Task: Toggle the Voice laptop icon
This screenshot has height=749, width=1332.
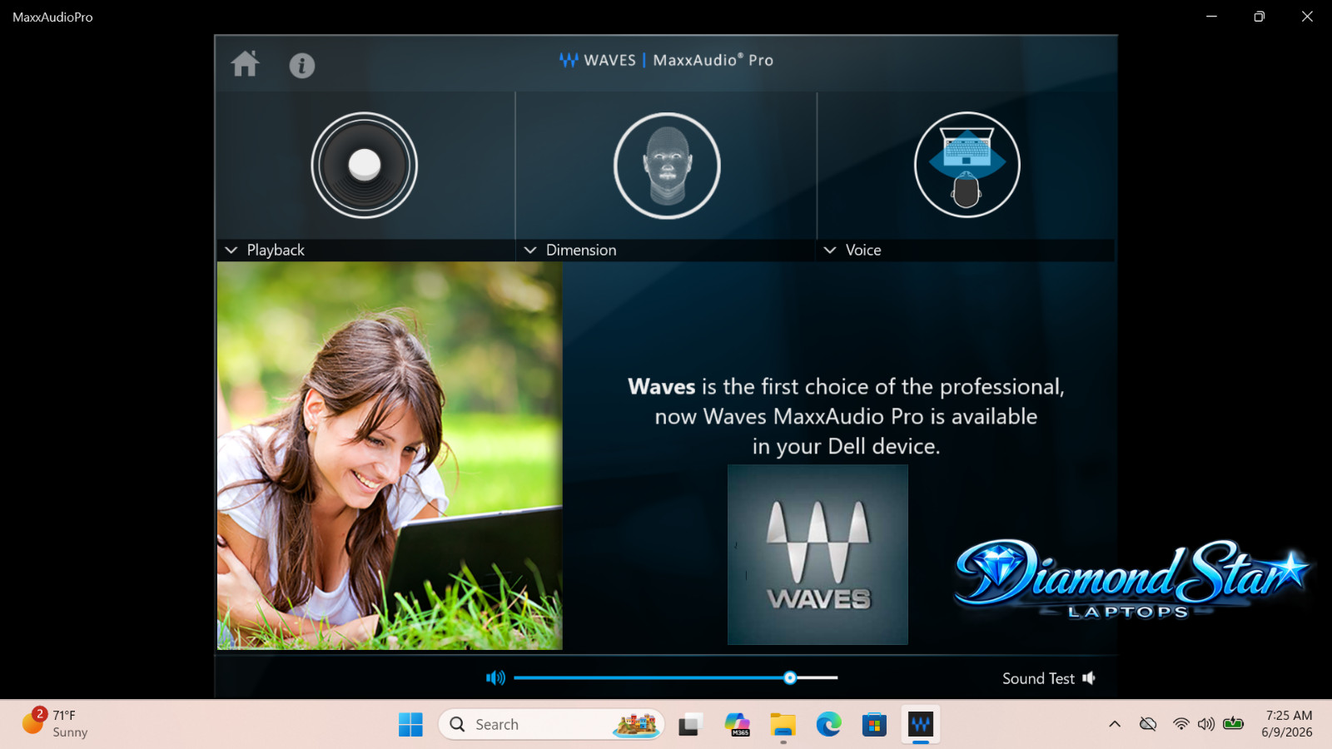Action: click(x=967, y=165)
